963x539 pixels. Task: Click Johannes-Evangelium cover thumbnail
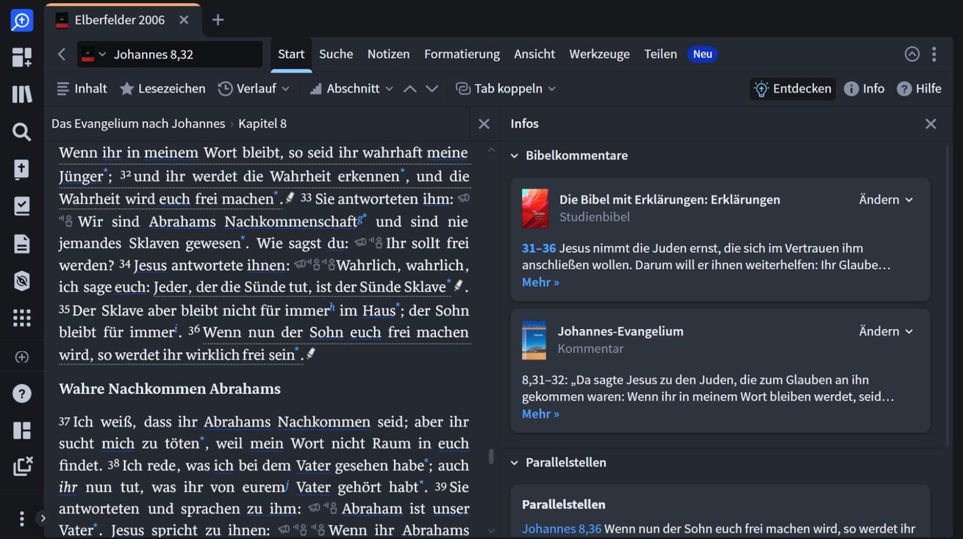(x=534, y=340)
